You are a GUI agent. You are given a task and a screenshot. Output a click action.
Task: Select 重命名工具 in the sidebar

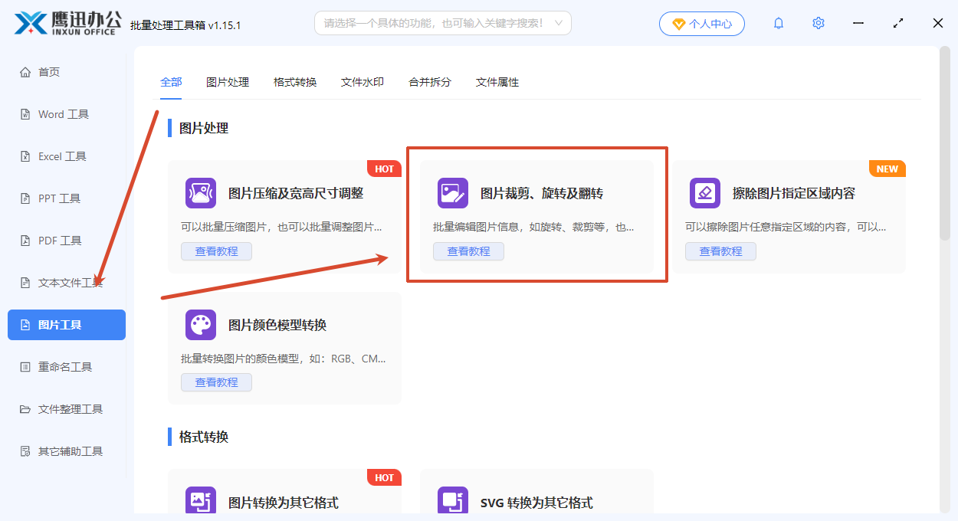pyautogui.click(x=67, y=367)
